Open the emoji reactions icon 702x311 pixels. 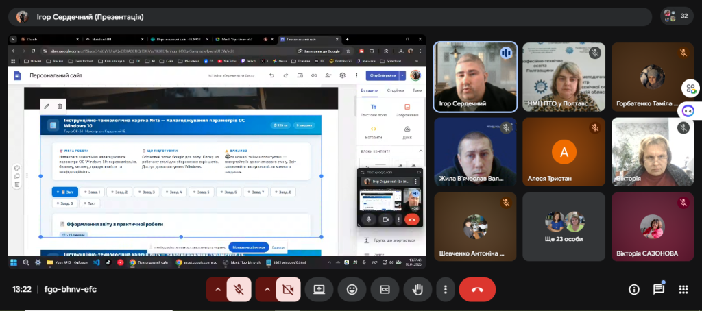pyautogui.click(x=352, y=289)
